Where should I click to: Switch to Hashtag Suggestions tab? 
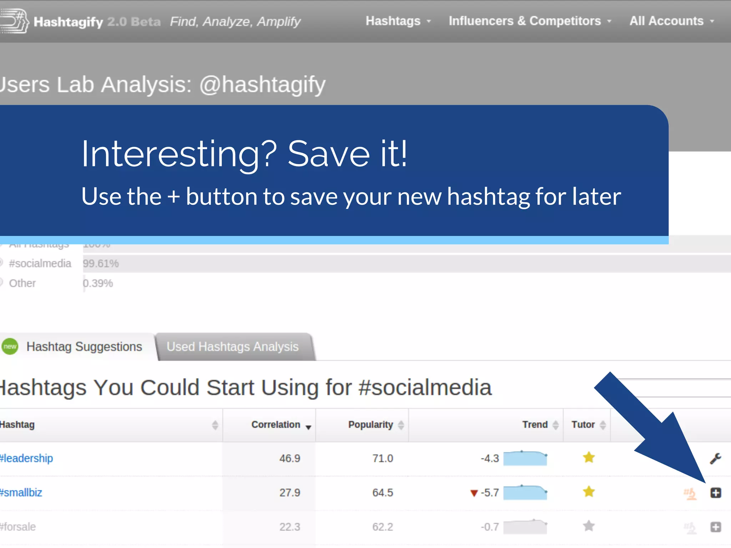tap(77, 347)
